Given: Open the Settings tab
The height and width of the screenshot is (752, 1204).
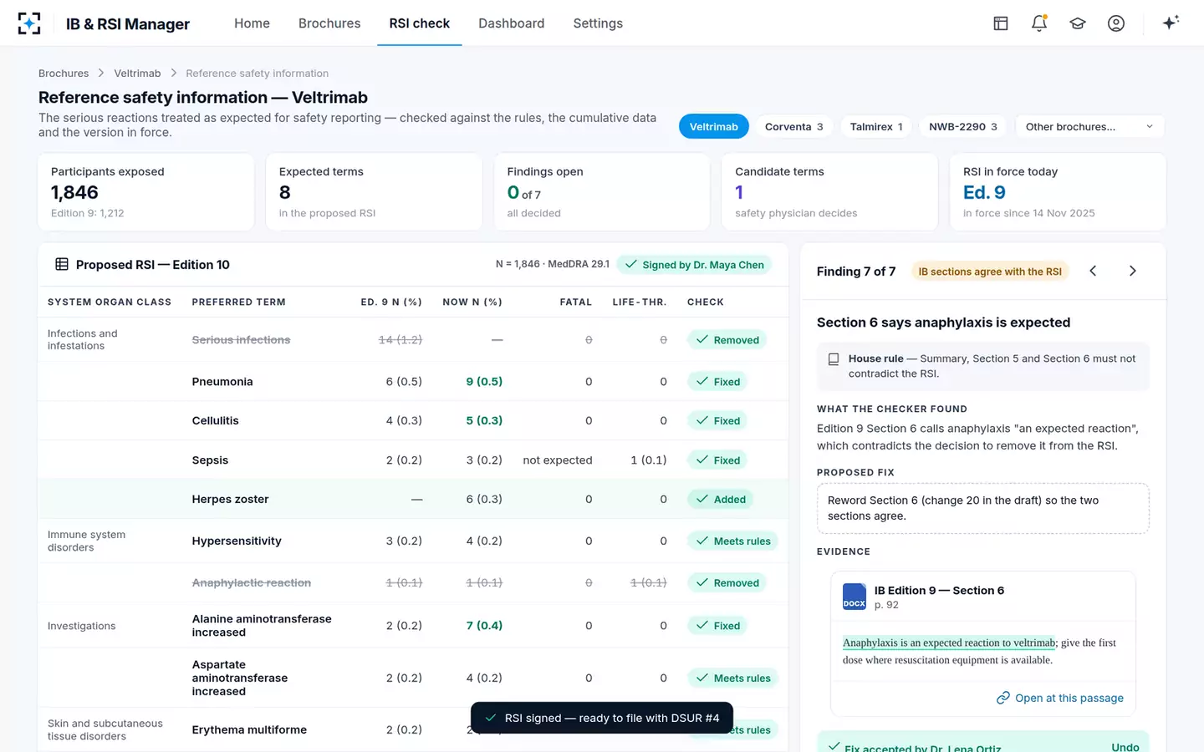Looking at the screenshot, I should coord(598,23).
